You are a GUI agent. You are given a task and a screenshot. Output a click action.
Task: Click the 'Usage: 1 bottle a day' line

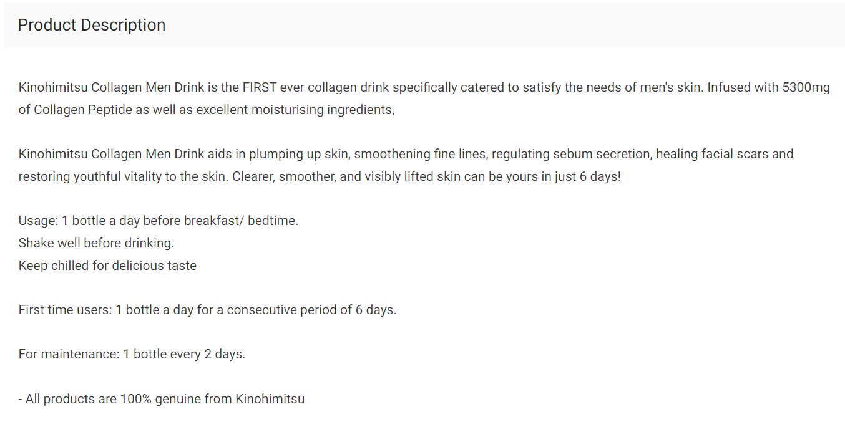coord(159,221)
